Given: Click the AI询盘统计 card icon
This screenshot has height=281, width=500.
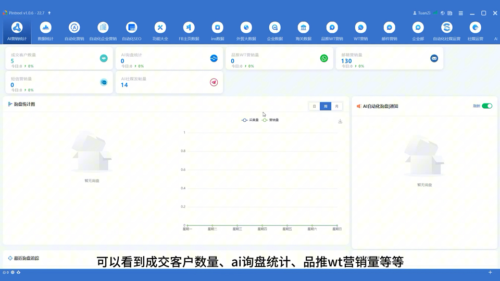Looking at the screenshot, I should pyautogui.click(x=214, y=58).
